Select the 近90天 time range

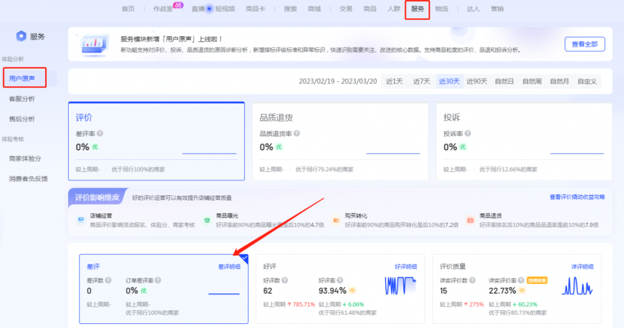point(477,81)
